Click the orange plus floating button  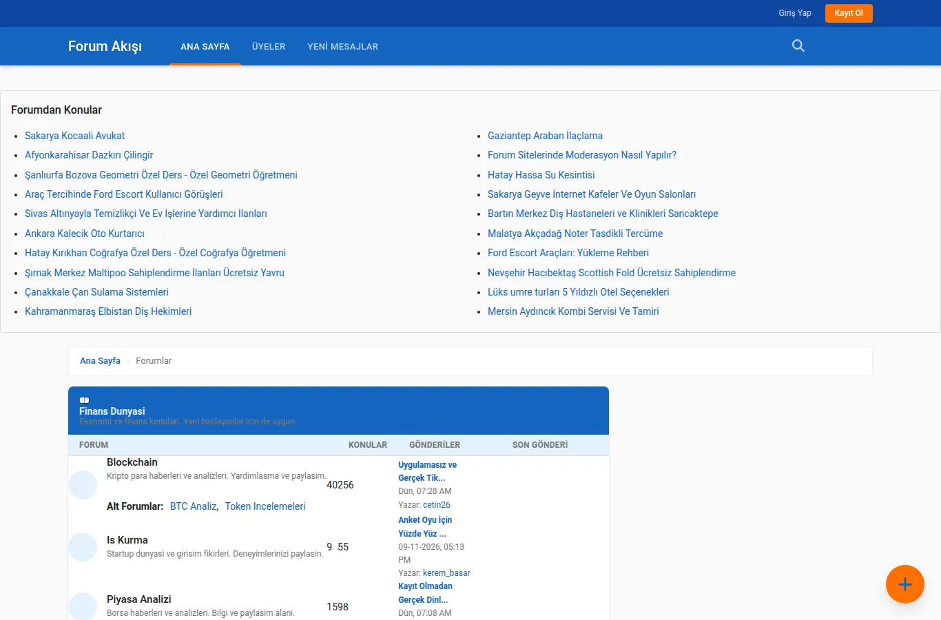(904, 584)
